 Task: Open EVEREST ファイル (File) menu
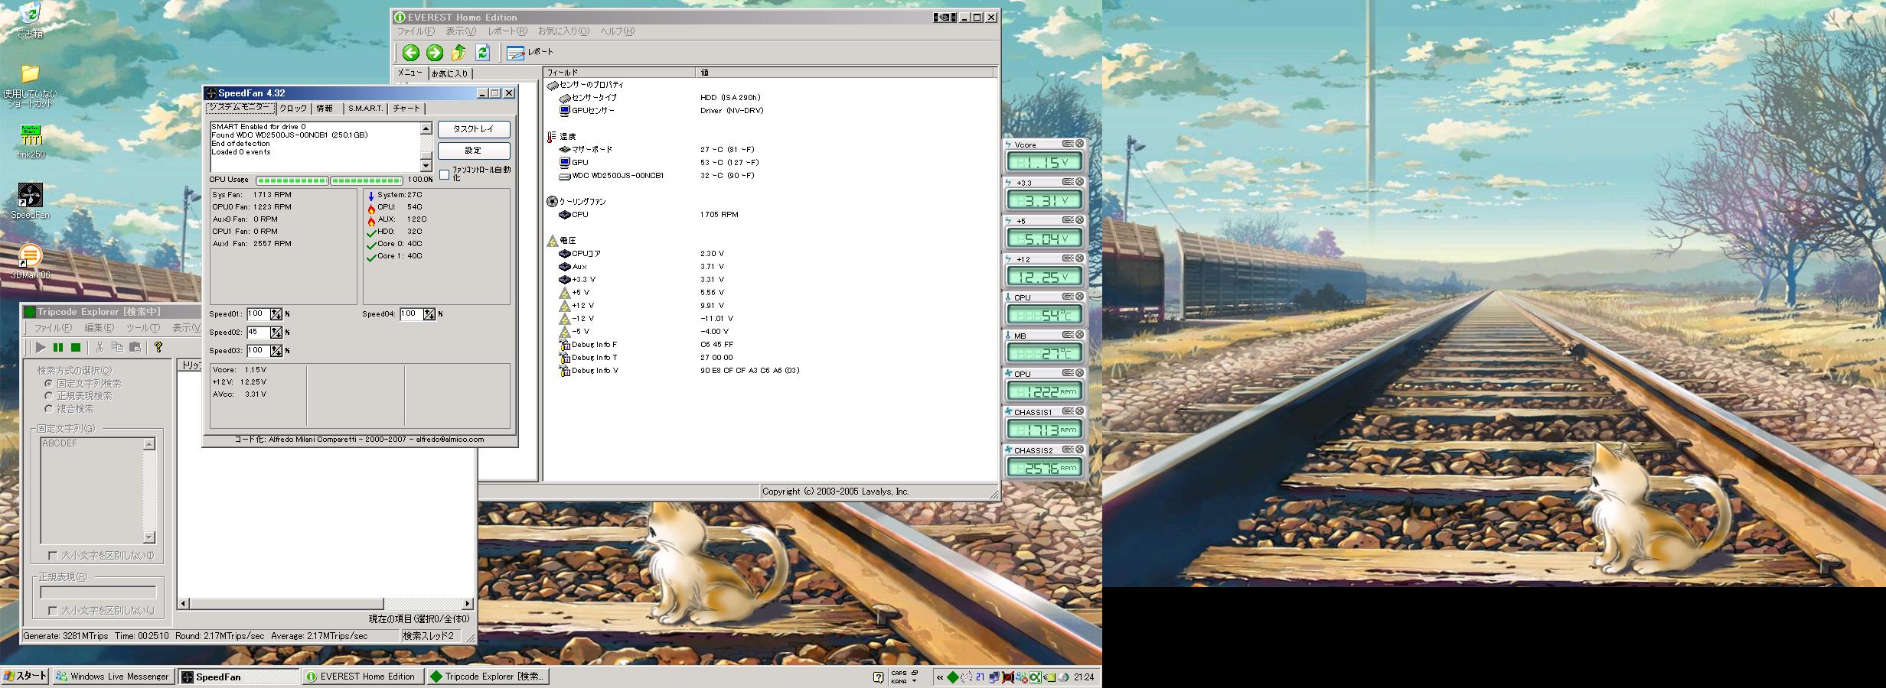coord(415,31)
